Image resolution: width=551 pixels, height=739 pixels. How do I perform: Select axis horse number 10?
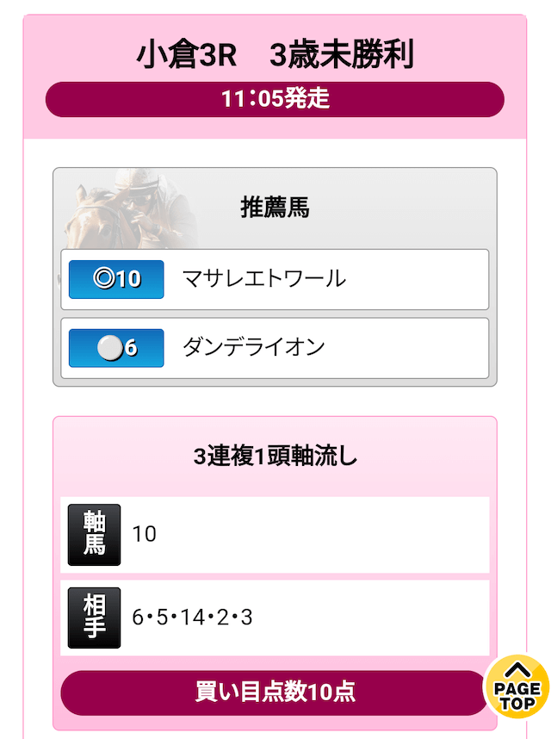[144, 535]
